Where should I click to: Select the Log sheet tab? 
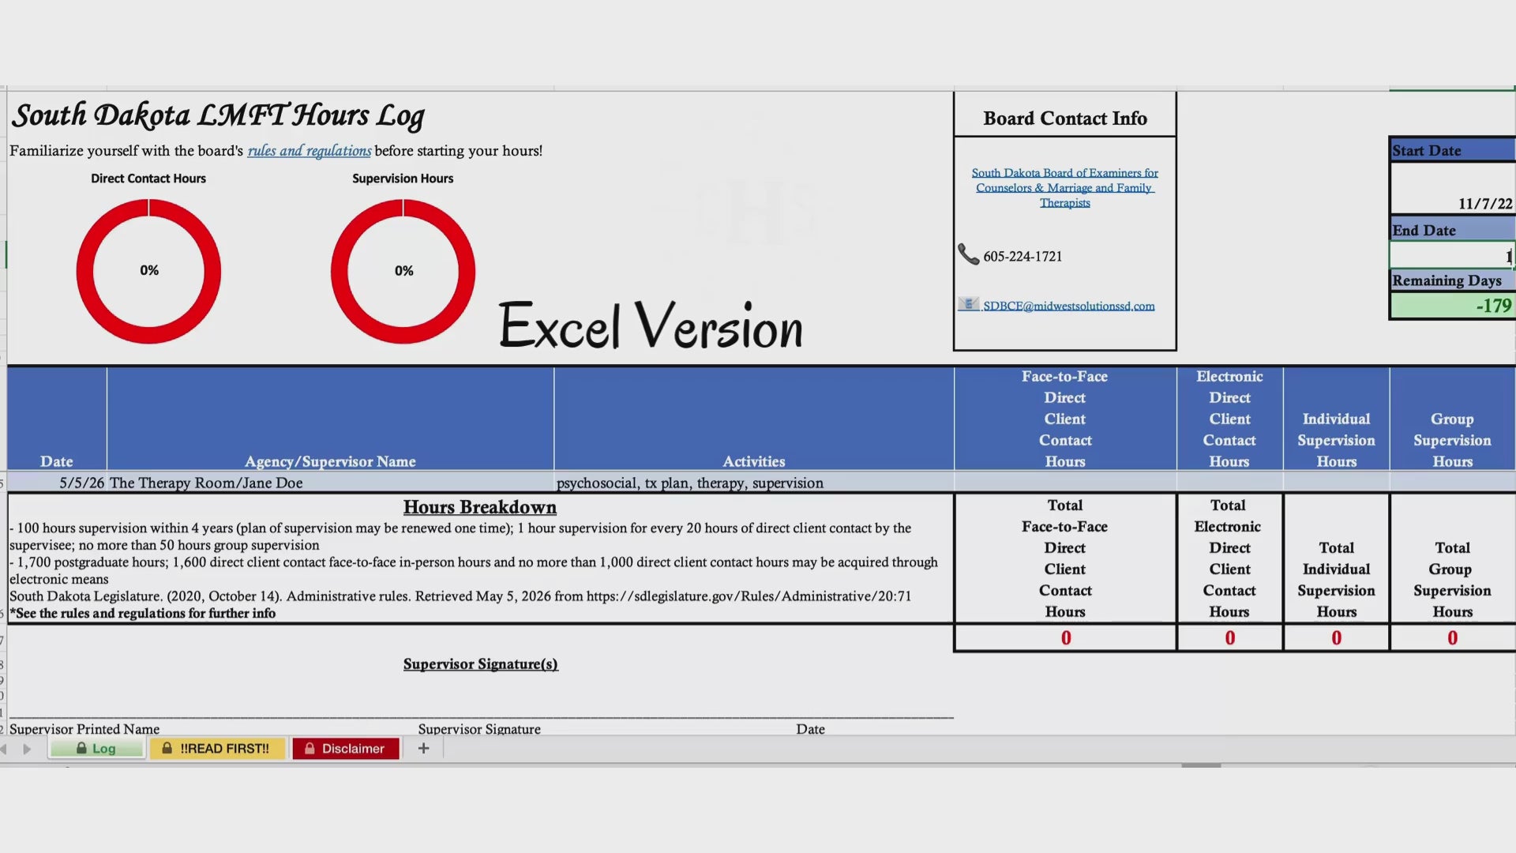[x=96, y=748]
